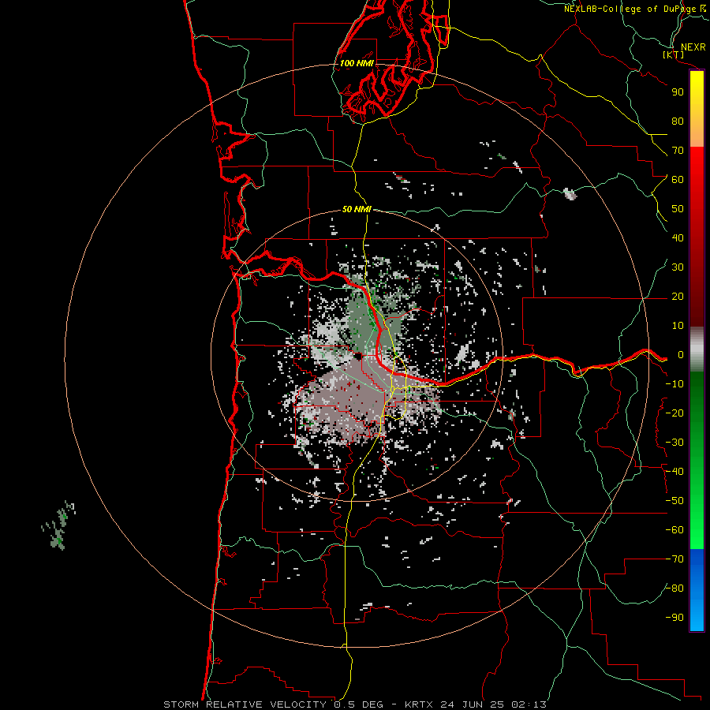Select the -10 value on the velocity scale
The width and height of the screenshot is (710, 710).
(x=674, y=384)
